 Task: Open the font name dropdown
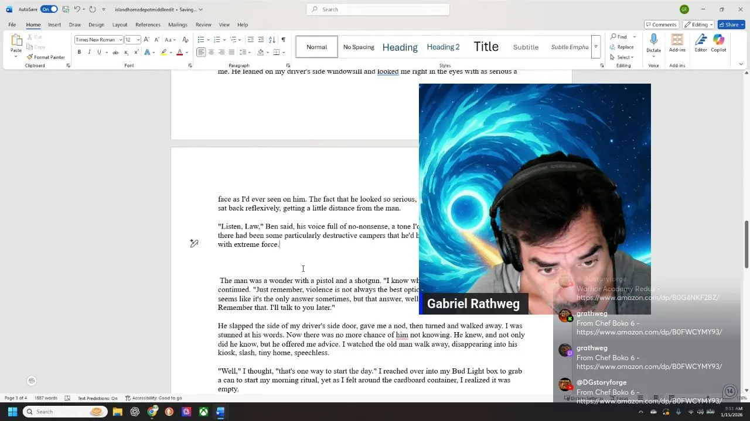[x=121, y=40]
